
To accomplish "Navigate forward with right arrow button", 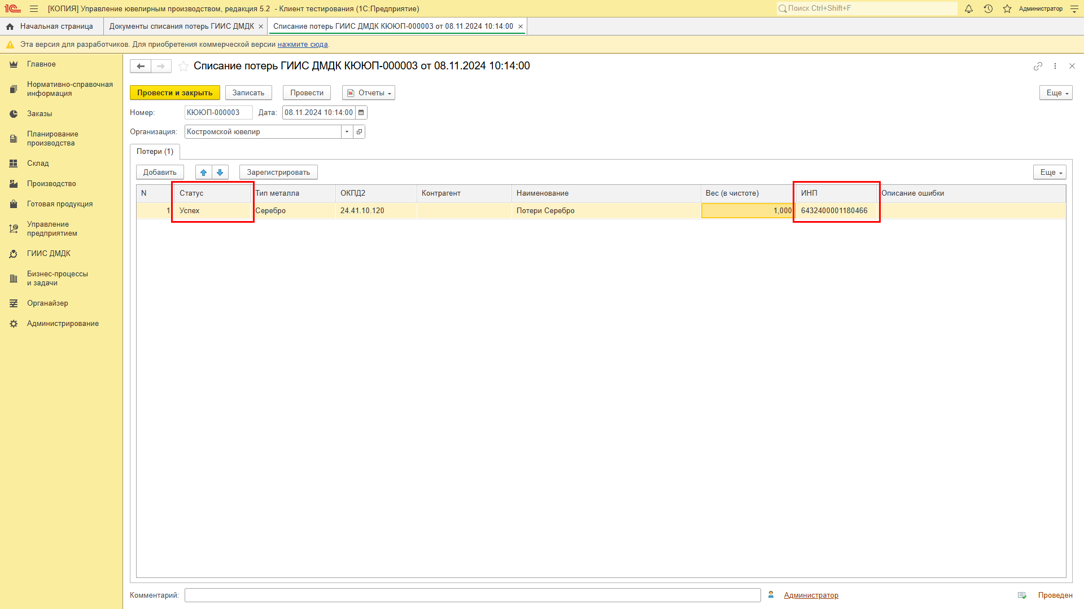I will [161, 67].
